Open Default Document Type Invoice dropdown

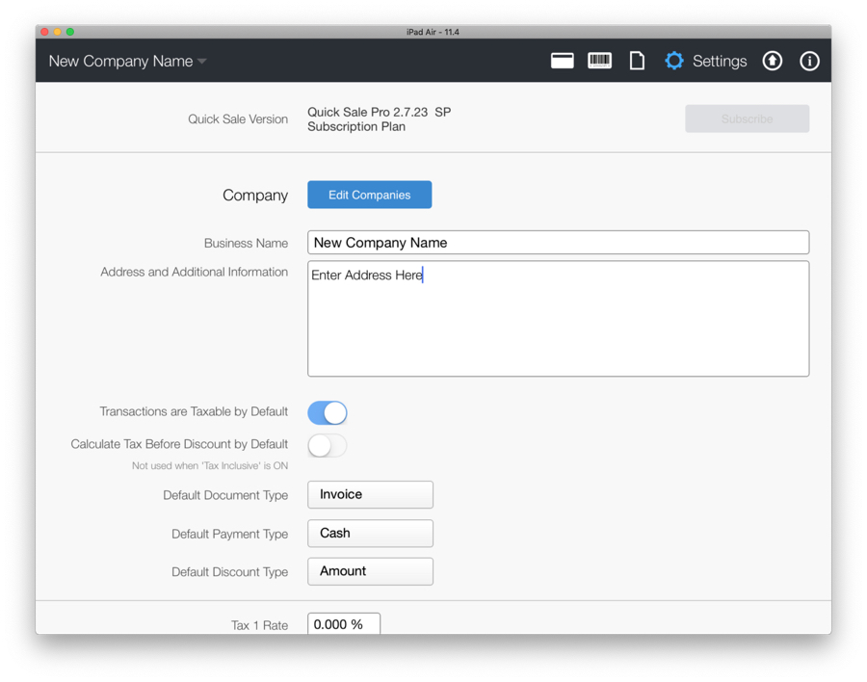(x=370, y=494)
